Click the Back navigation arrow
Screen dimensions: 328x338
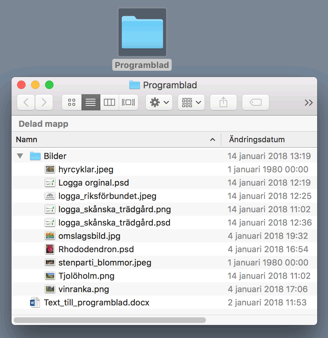26,102
